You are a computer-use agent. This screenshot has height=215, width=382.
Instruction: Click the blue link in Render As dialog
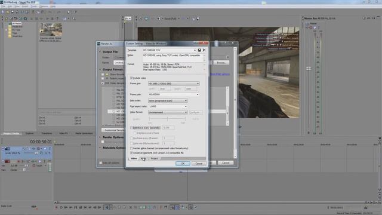(x=220, y=74)
